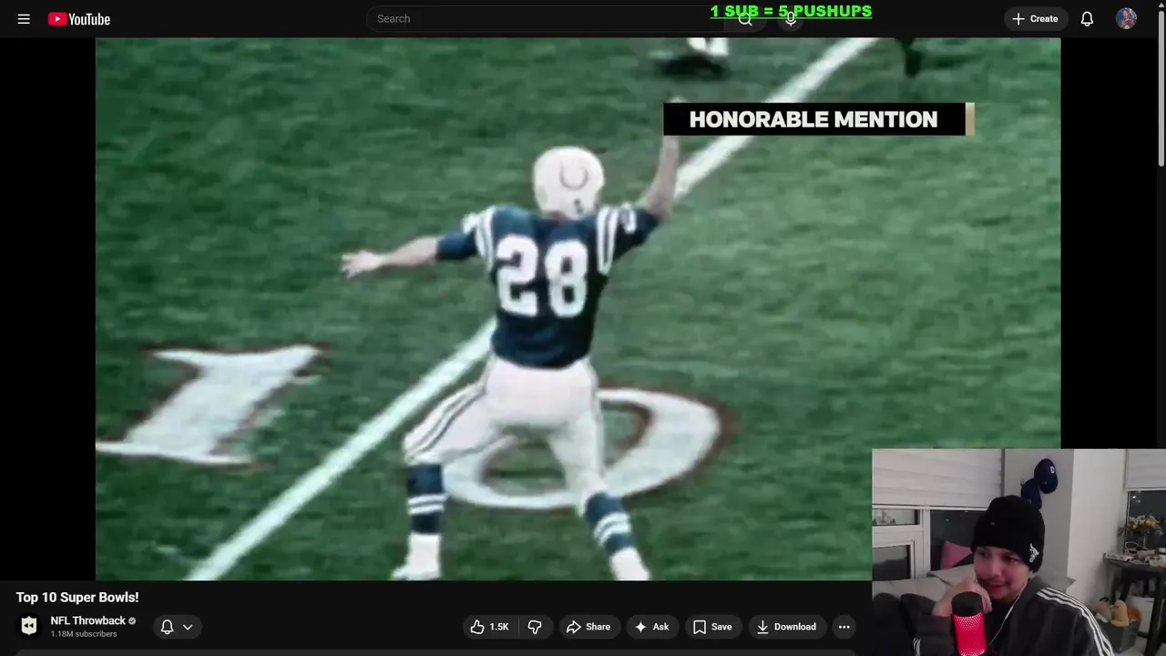Viewport: 1166px width, 656px height.
Task: Click the 'Top 10 Super Bowls!' title
Action: tap(77, 597)
